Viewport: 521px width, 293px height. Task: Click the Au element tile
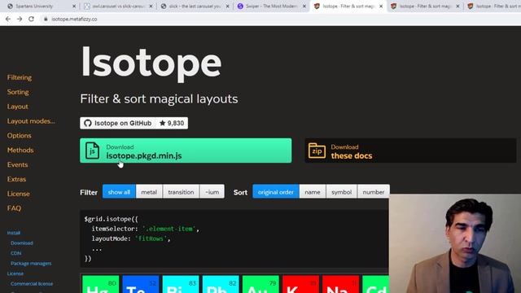(260, 284)
